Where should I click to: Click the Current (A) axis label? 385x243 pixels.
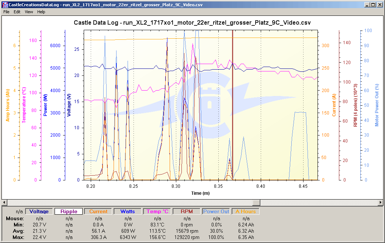click(334, 105)
